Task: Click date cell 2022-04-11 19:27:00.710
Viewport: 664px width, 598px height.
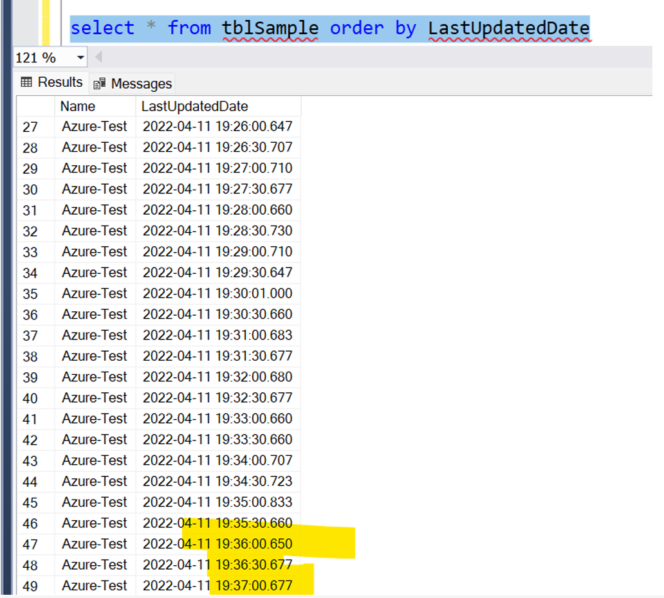Action: coord(218,168)
